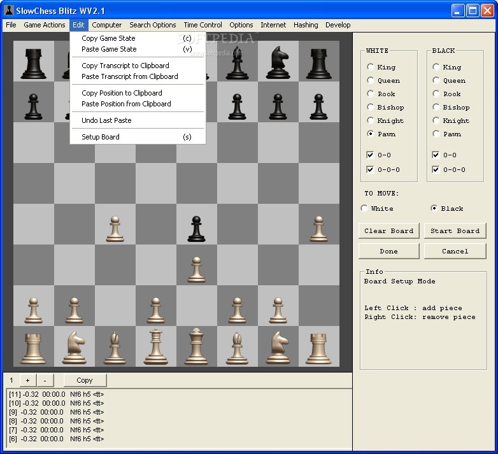
Task: Cancel board setup mode
Action: pos(455,251)
